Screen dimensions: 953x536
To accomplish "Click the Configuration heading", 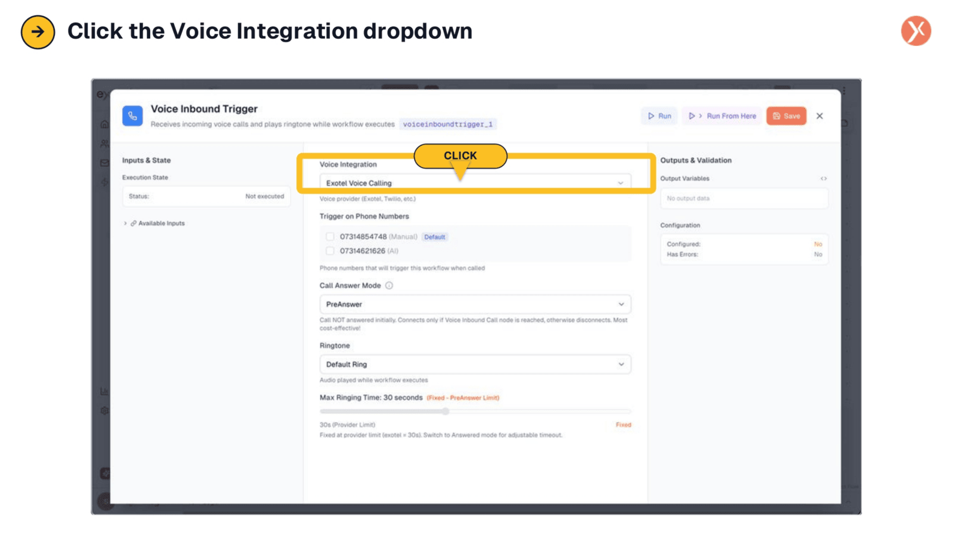I will click(x=680, y=225).
